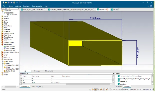Select Lumped Elements in navigation tree

tap(9, 33)
